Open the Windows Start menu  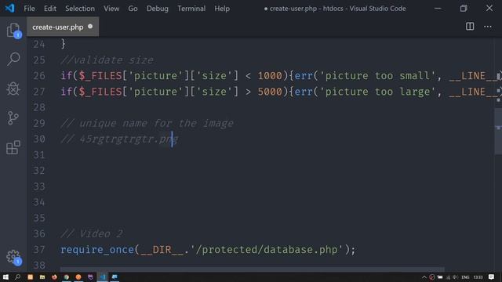(5, 277)
